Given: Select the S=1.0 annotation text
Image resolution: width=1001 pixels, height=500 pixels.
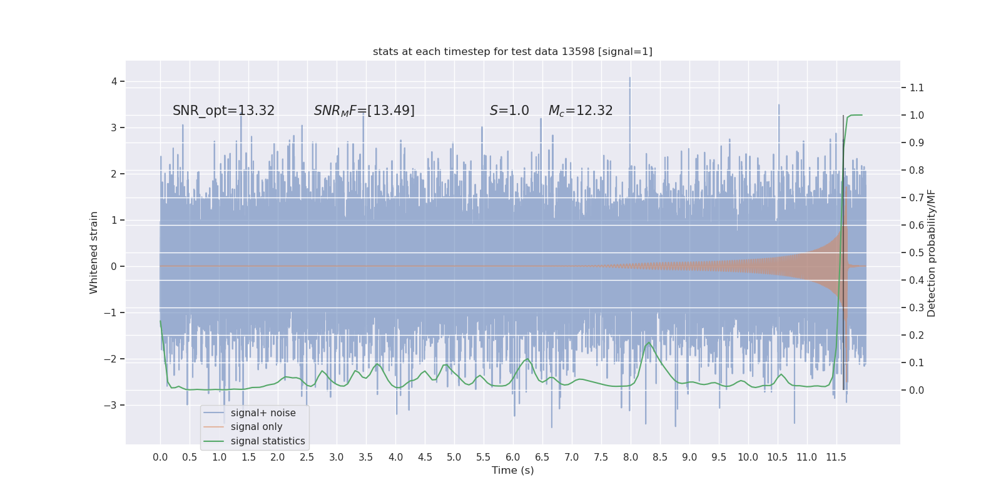Looking at the screenshot, I should coord(509,111).
